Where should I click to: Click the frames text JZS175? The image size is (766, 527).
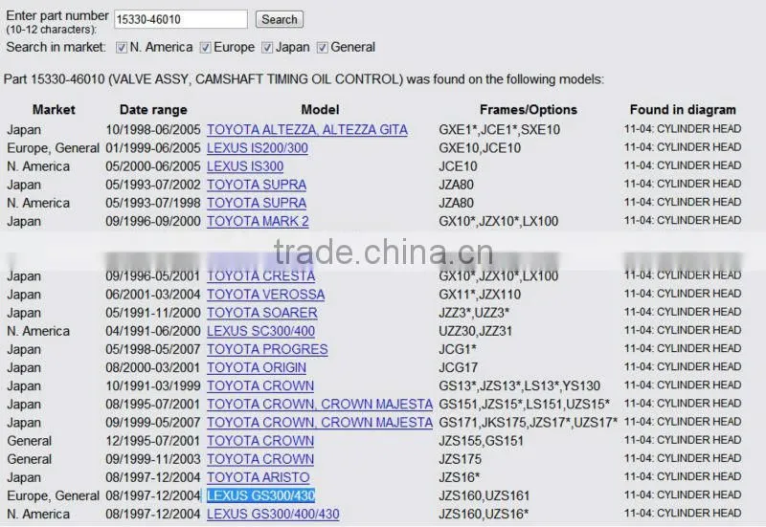[x=460, y=459]
